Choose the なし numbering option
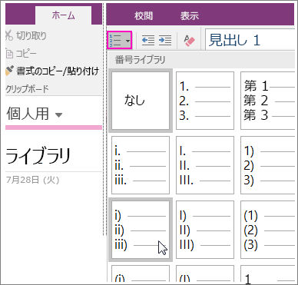This screenshot has width=298, height=285. (x=141, y=101)
